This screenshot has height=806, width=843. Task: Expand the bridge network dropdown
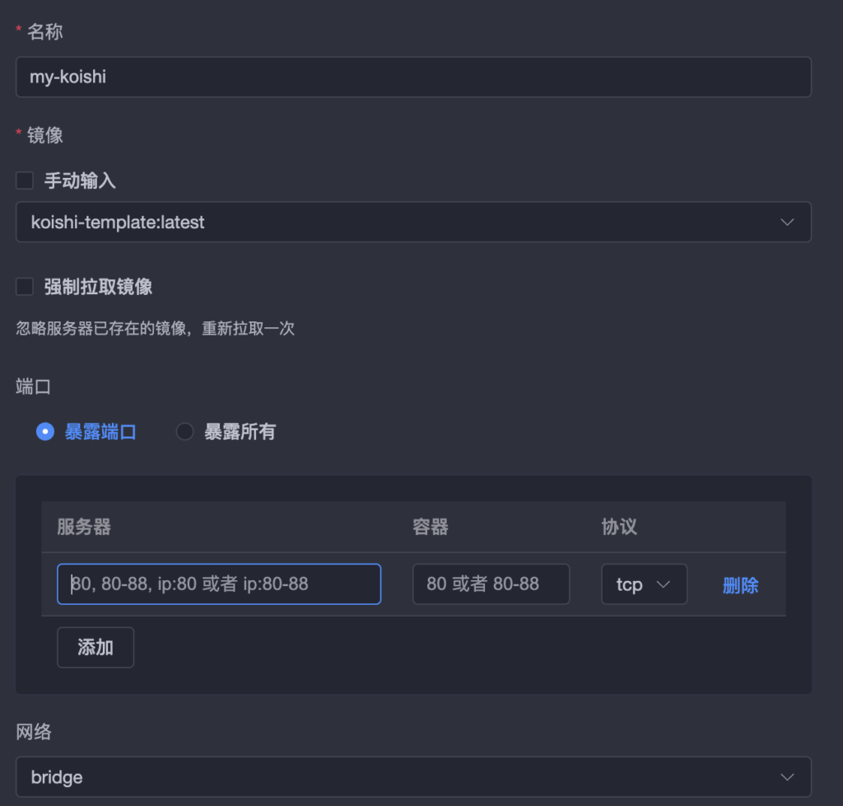tap(412, 777)
